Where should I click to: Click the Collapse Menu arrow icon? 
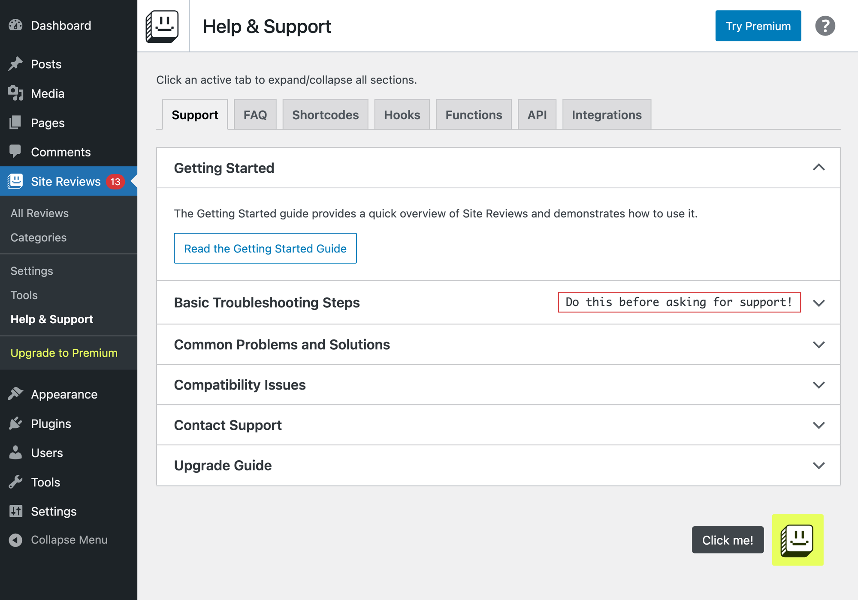click(16, 540)
